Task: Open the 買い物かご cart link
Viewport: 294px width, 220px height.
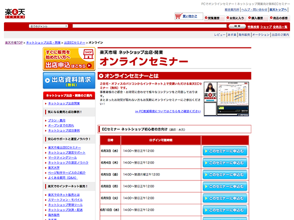Action: tap(190, 16)
